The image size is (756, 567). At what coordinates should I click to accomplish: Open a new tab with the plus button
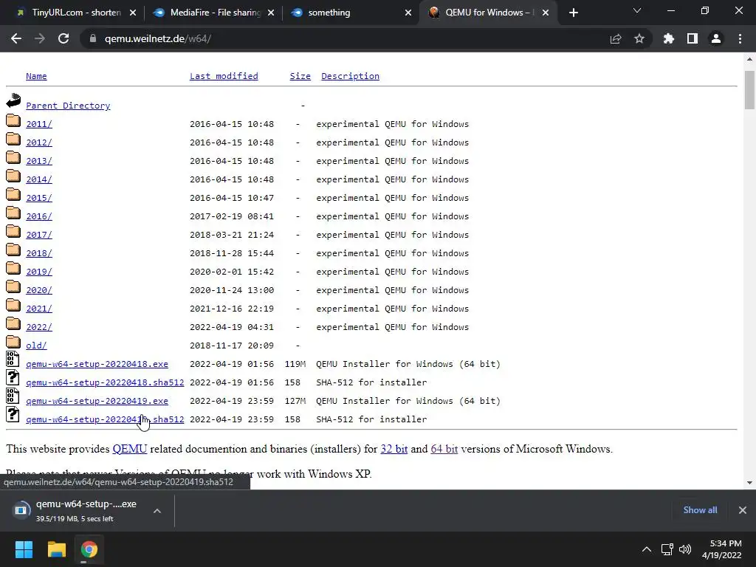[573, 13]
